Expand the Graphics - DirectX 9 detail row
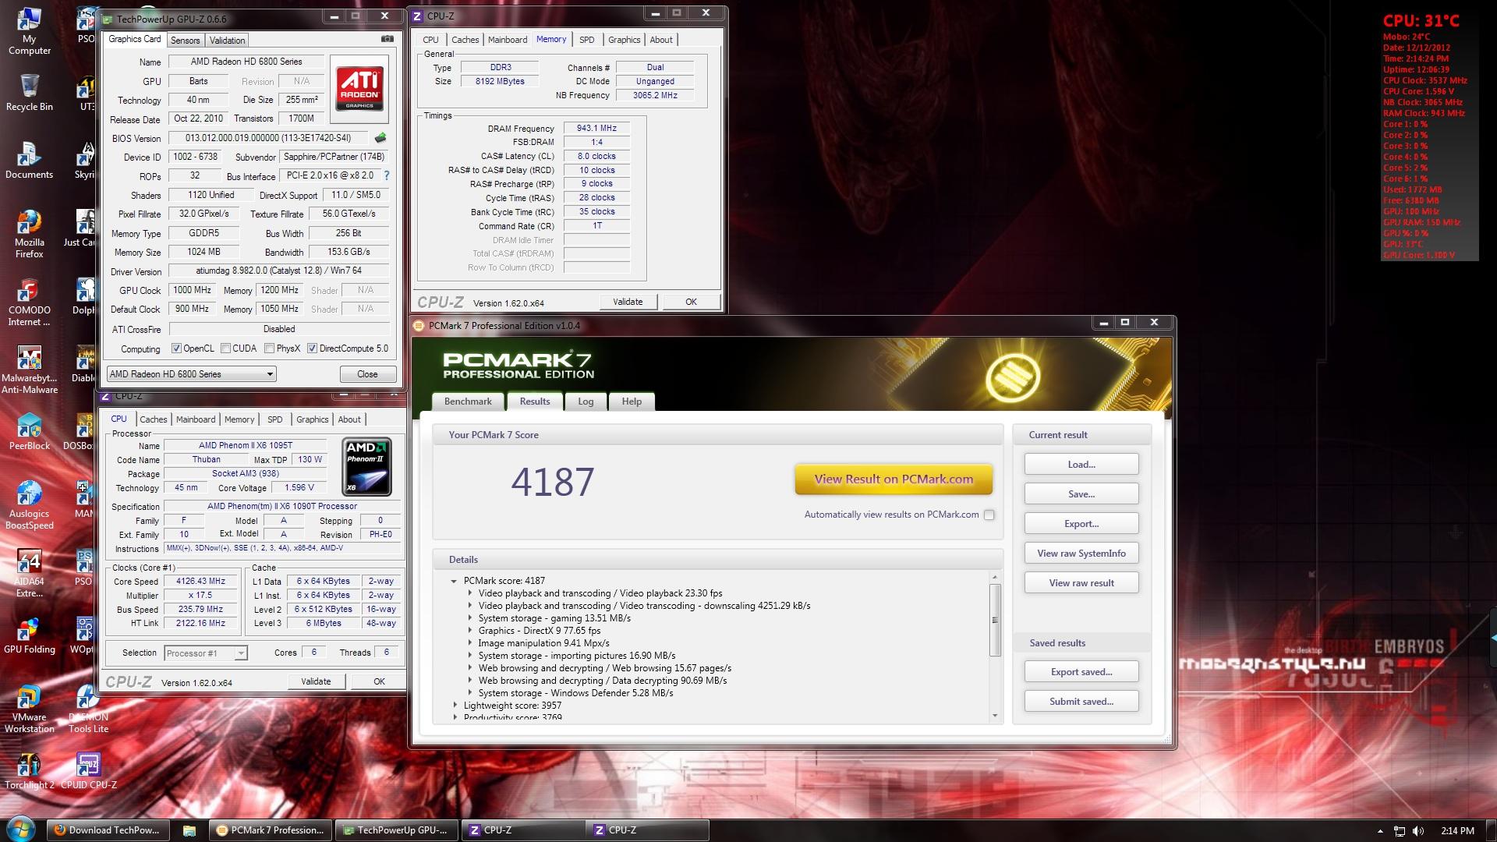Screen dimensions: 1497x842 (x=470, y=631)
